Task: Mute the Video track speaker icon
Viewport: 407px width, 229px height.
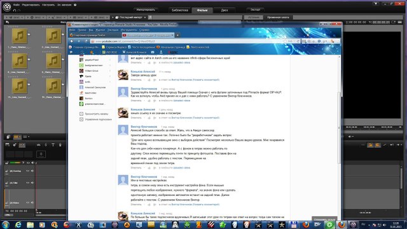Action: click(32, 203)
